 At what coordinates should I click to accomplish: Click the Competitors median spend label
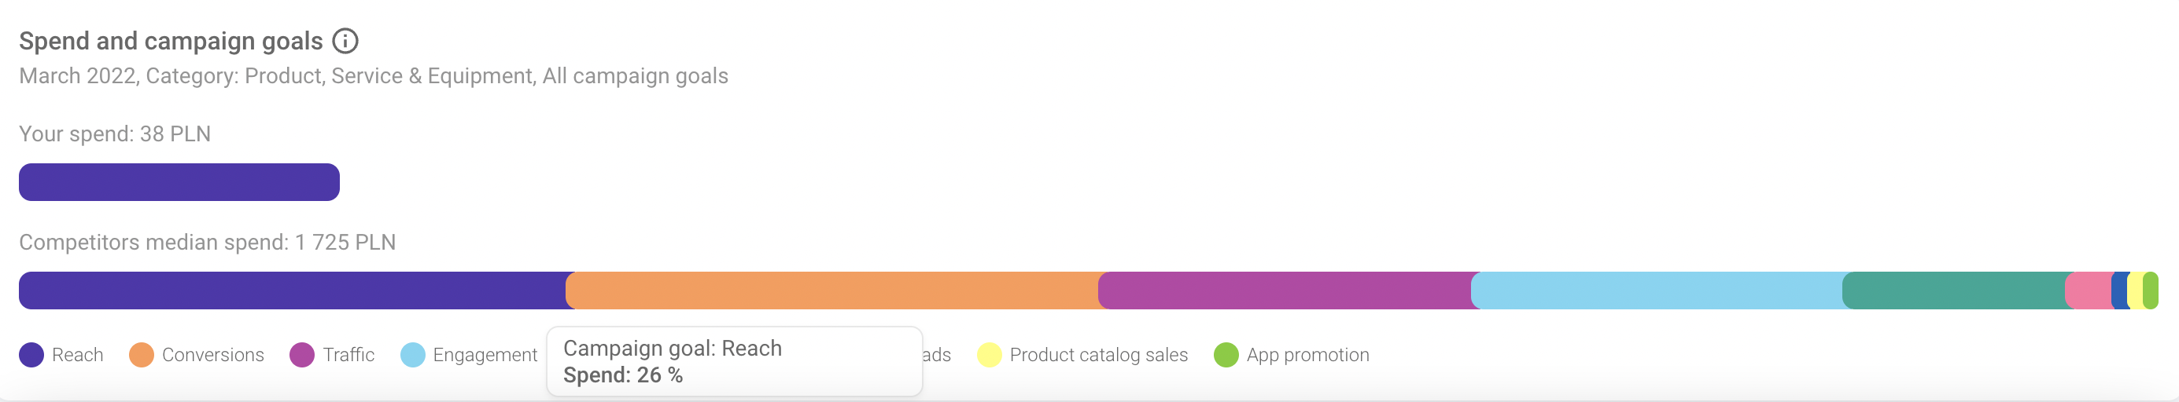[x=207, y=243]
